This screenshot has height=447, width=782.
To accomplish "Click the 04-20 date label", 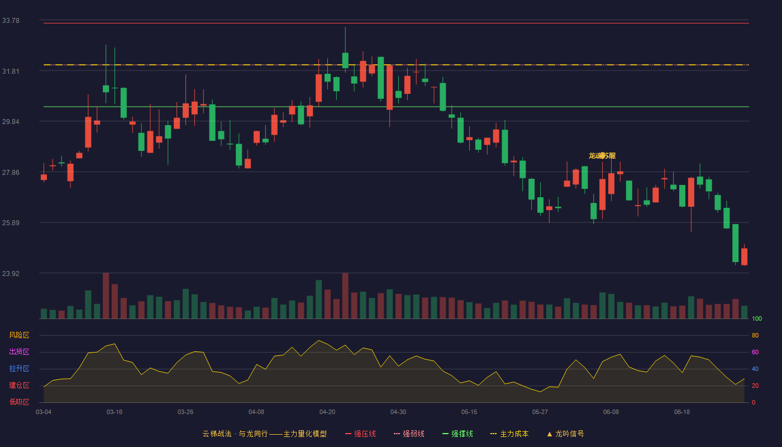I will pos(327,412).
